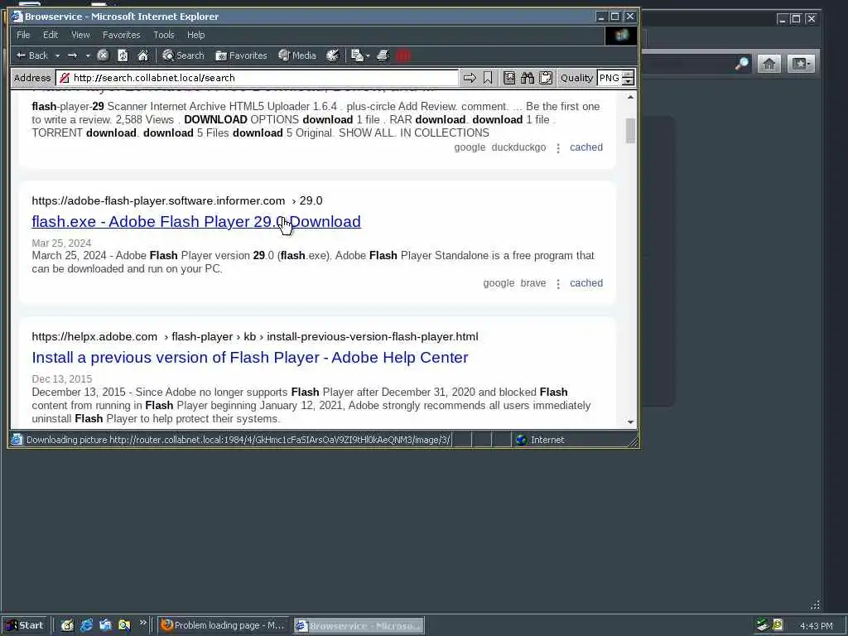Go to the Home page icon
The height and width of the screenshot is (636, 848).
(x=142, y=55)
